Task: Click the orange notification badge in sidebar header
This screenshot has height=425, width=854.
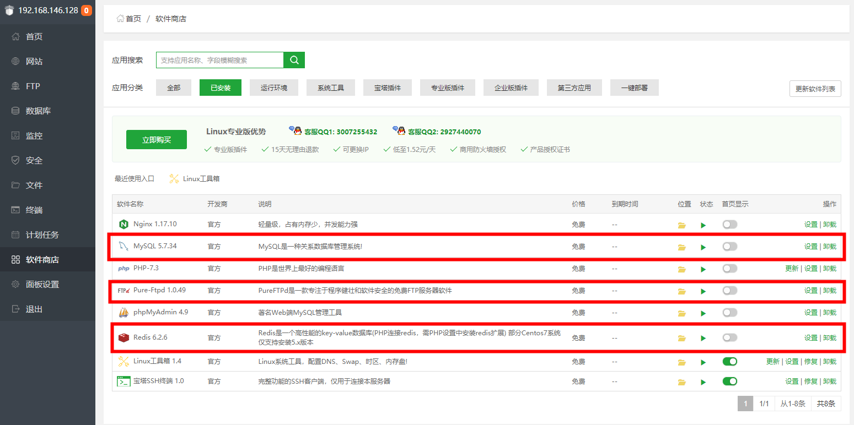Action: click(87, 10)
